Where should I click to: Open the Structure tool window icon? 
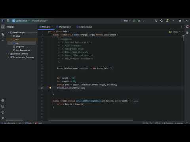coord(3,34)
